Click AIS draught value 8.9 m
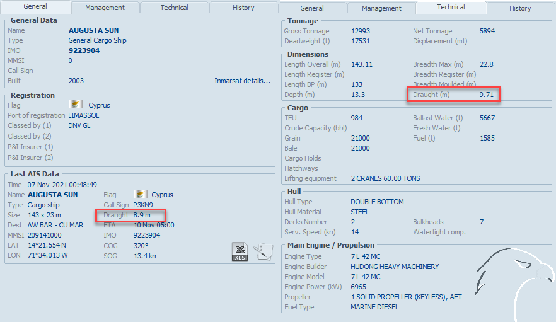This screenshot has width=556, height=322. 142,215
